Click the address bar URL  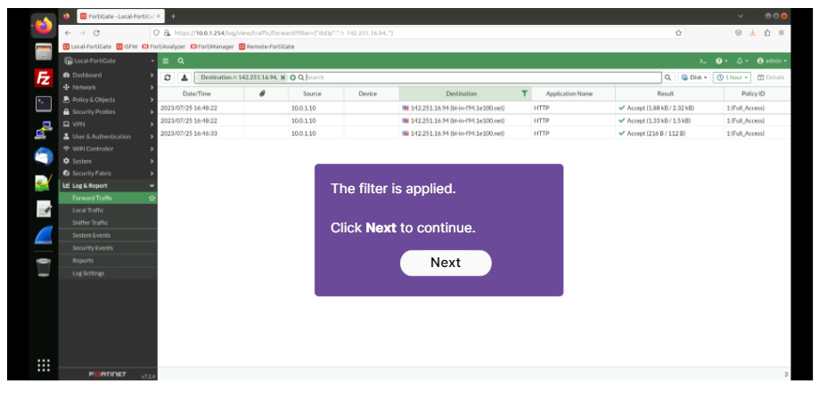click(283, 33)
